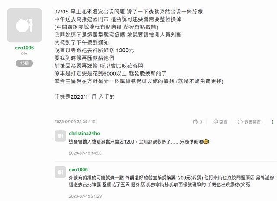Click the laughing emoji in christina24ho's comment
277x201 pixels.
(x=206, y=141)
